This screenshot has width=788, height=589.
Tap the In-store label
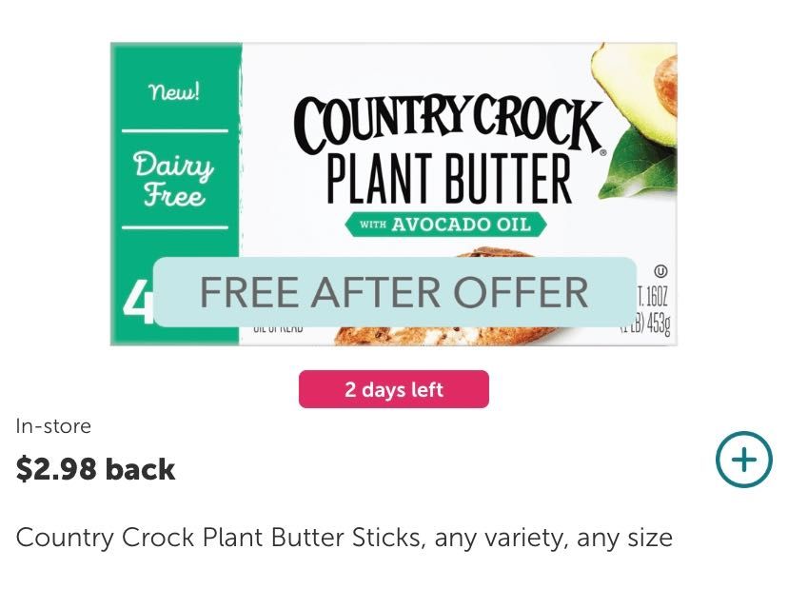(x=53, y=426)
